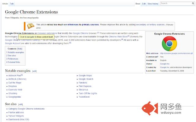196x122 pixels.
Task: Open the Yahoo! Widgets link
Action: click(16, 116)
